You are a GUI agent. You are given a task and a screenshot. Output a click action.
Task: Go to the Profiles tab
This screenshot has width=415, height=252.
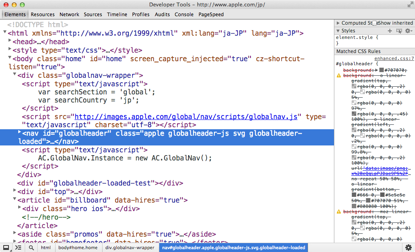[141, 14]
